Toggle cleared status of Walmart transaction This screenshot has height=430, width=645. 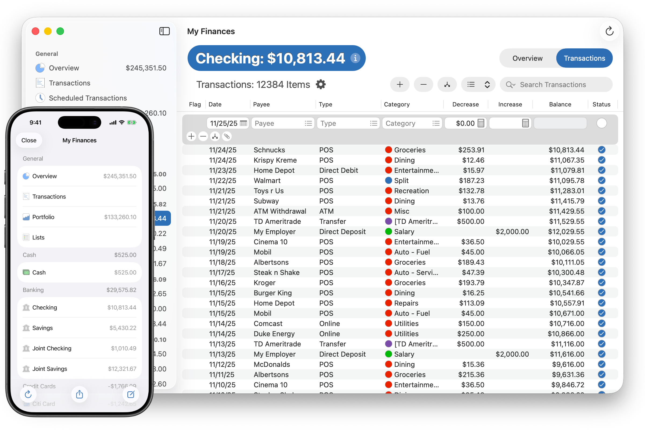tap(601, 180)
